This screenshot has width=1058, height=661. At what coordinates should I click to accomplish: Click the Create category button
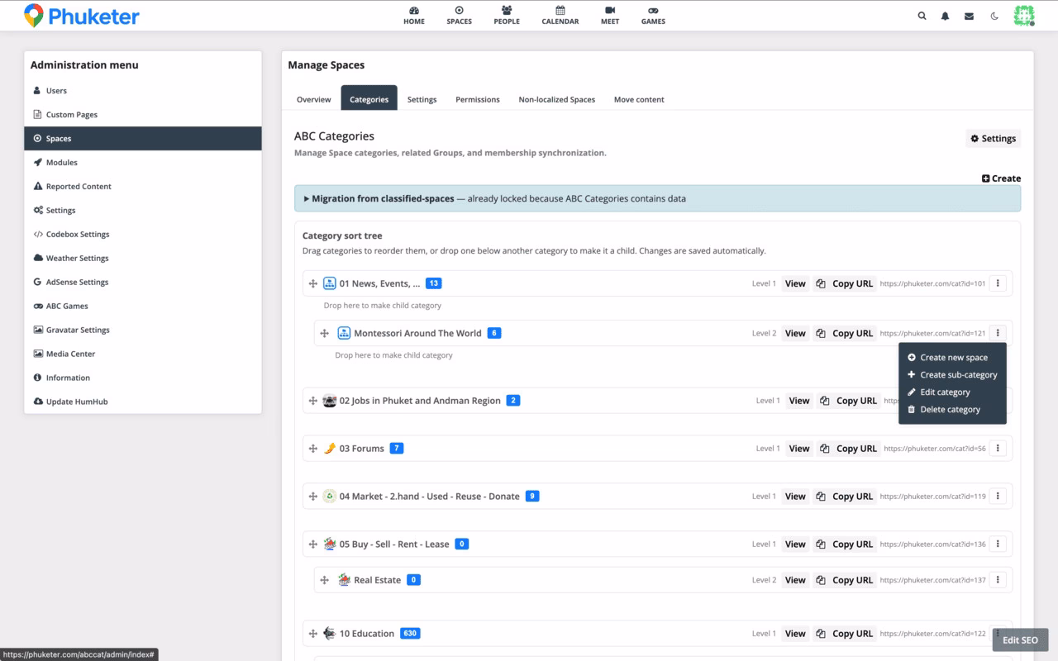1001,178
